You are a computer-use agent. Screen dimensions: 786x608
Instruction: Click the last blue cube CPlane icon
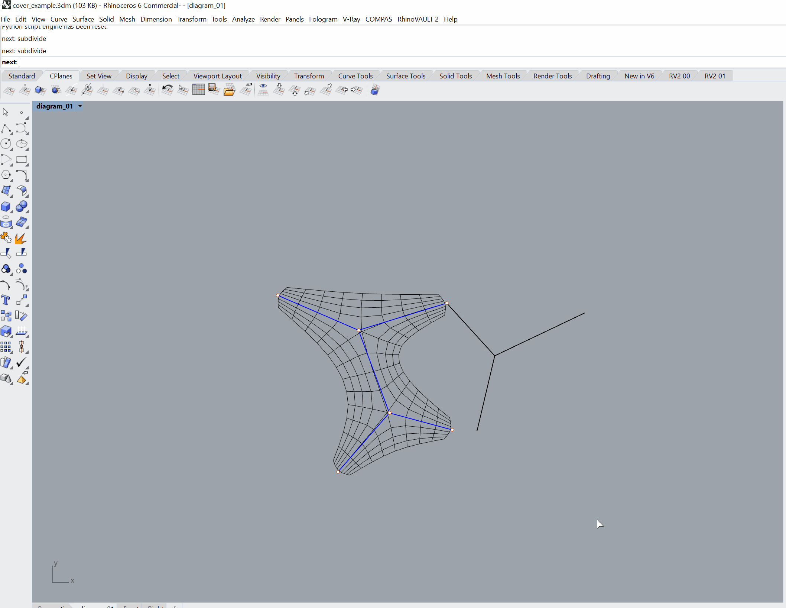tap(375, 90)
